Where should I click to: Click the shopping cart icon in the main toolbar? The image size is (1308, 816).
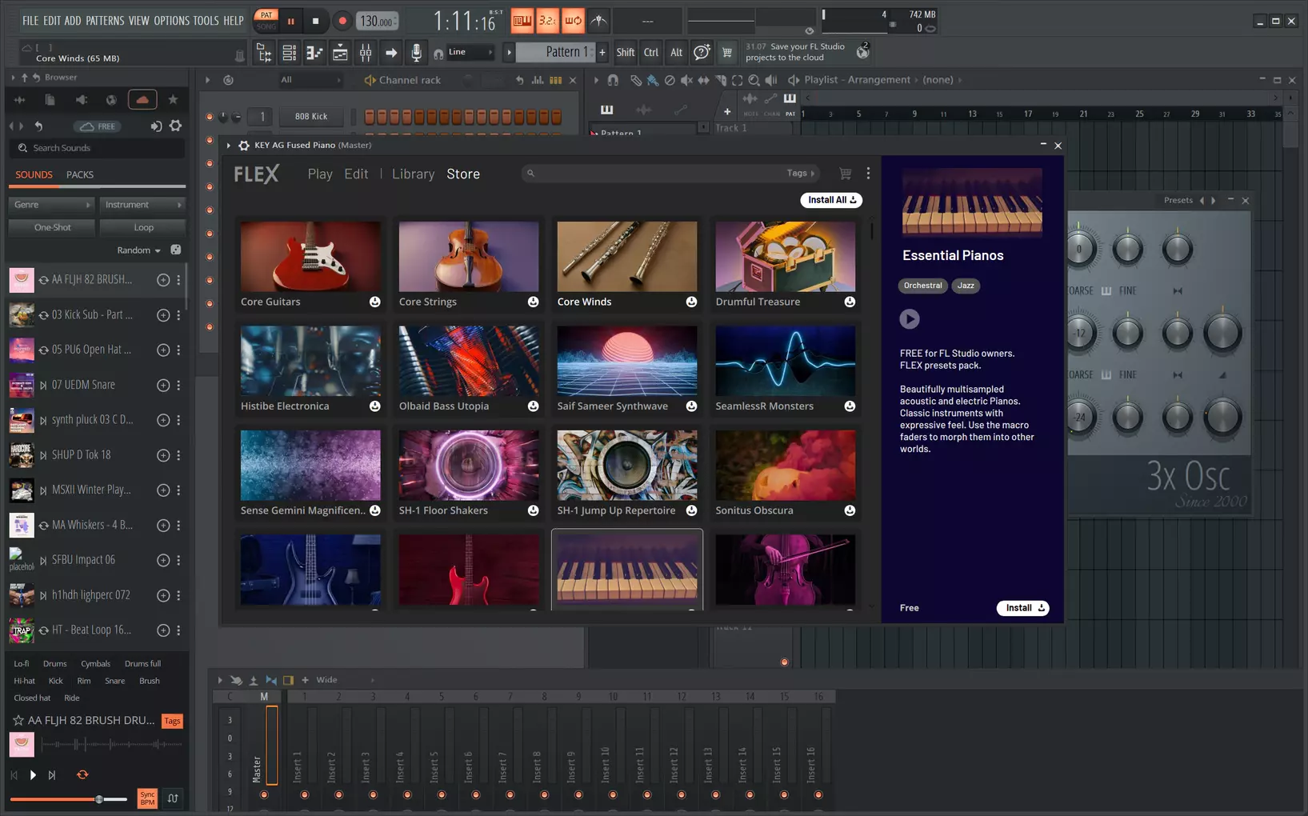(726, 53)
